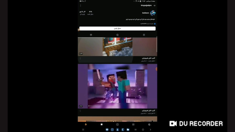Open the play-screen icon in bottom bar
235x132 pixels.
(133, 124)
